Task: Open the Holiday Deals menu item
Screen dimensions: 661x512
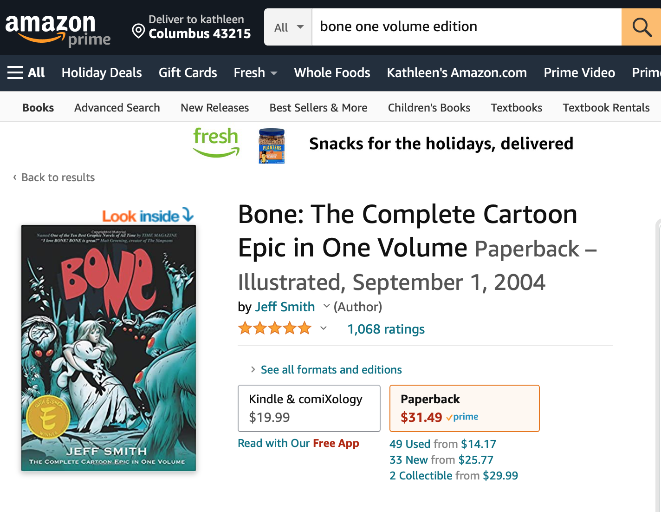Action: (x=101, y=72)
